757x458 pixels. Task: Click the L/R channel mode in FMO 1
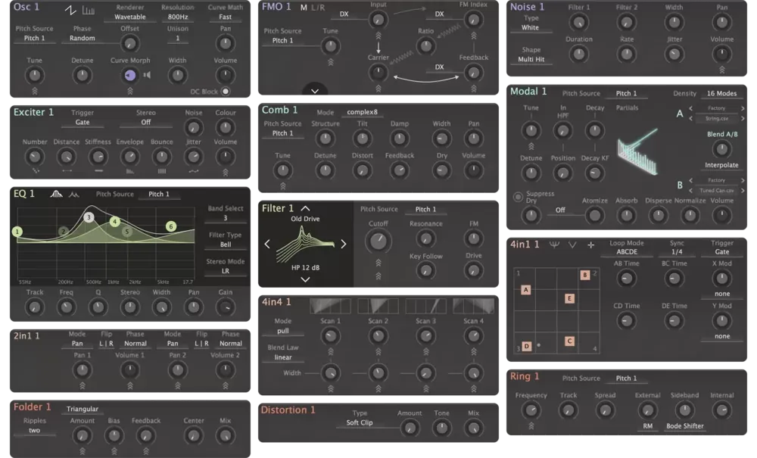(x=318, y=8)
